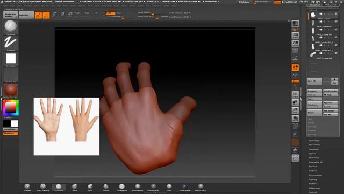Image resolution: width=344 pixels, height=194 pixels.
Task: Select the Move brush in bottom shelf
Action: (75, 188)
